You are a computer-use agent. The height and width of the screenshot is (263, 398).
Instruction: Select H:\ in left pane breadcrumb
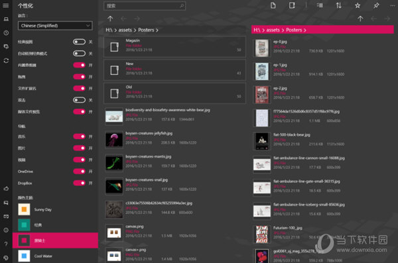pos(109,30)
